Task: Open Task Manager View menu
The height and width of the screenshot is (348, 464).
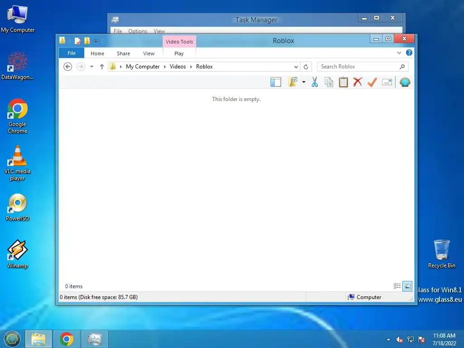Action: pos(159,31)
